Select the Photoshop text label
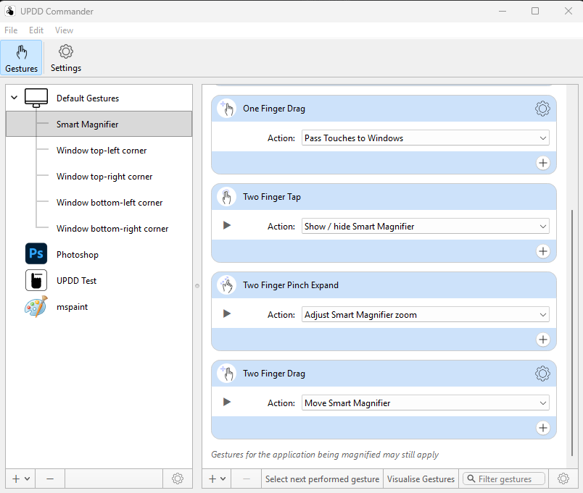 (x=78, y=255)
